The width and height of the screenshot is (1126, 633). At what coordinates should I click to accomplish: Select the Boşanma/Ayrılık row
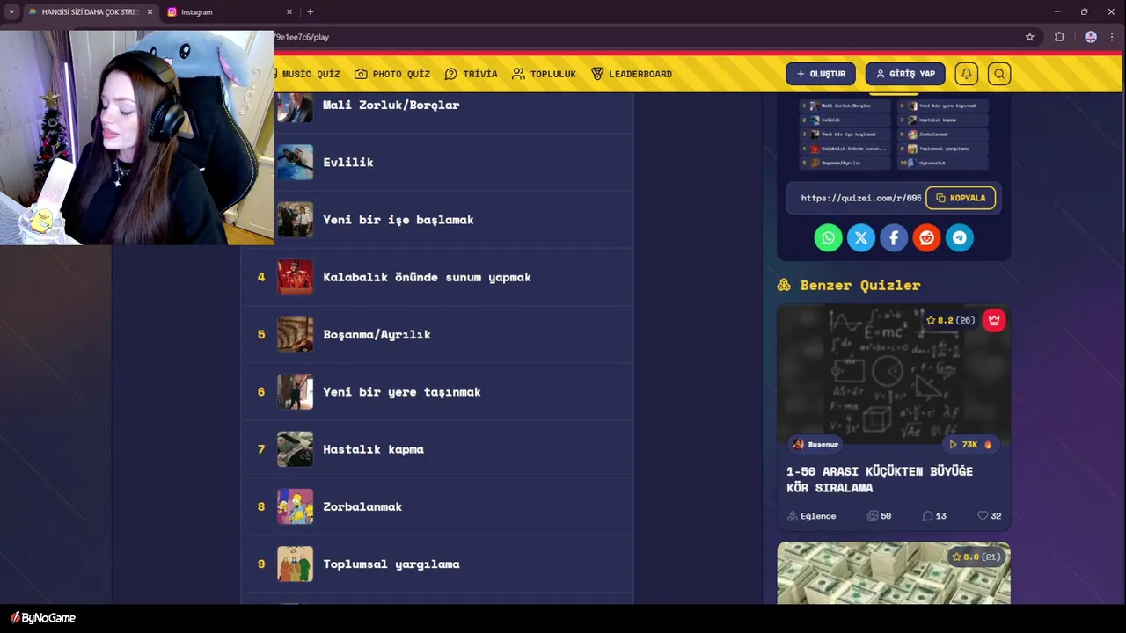437,334
